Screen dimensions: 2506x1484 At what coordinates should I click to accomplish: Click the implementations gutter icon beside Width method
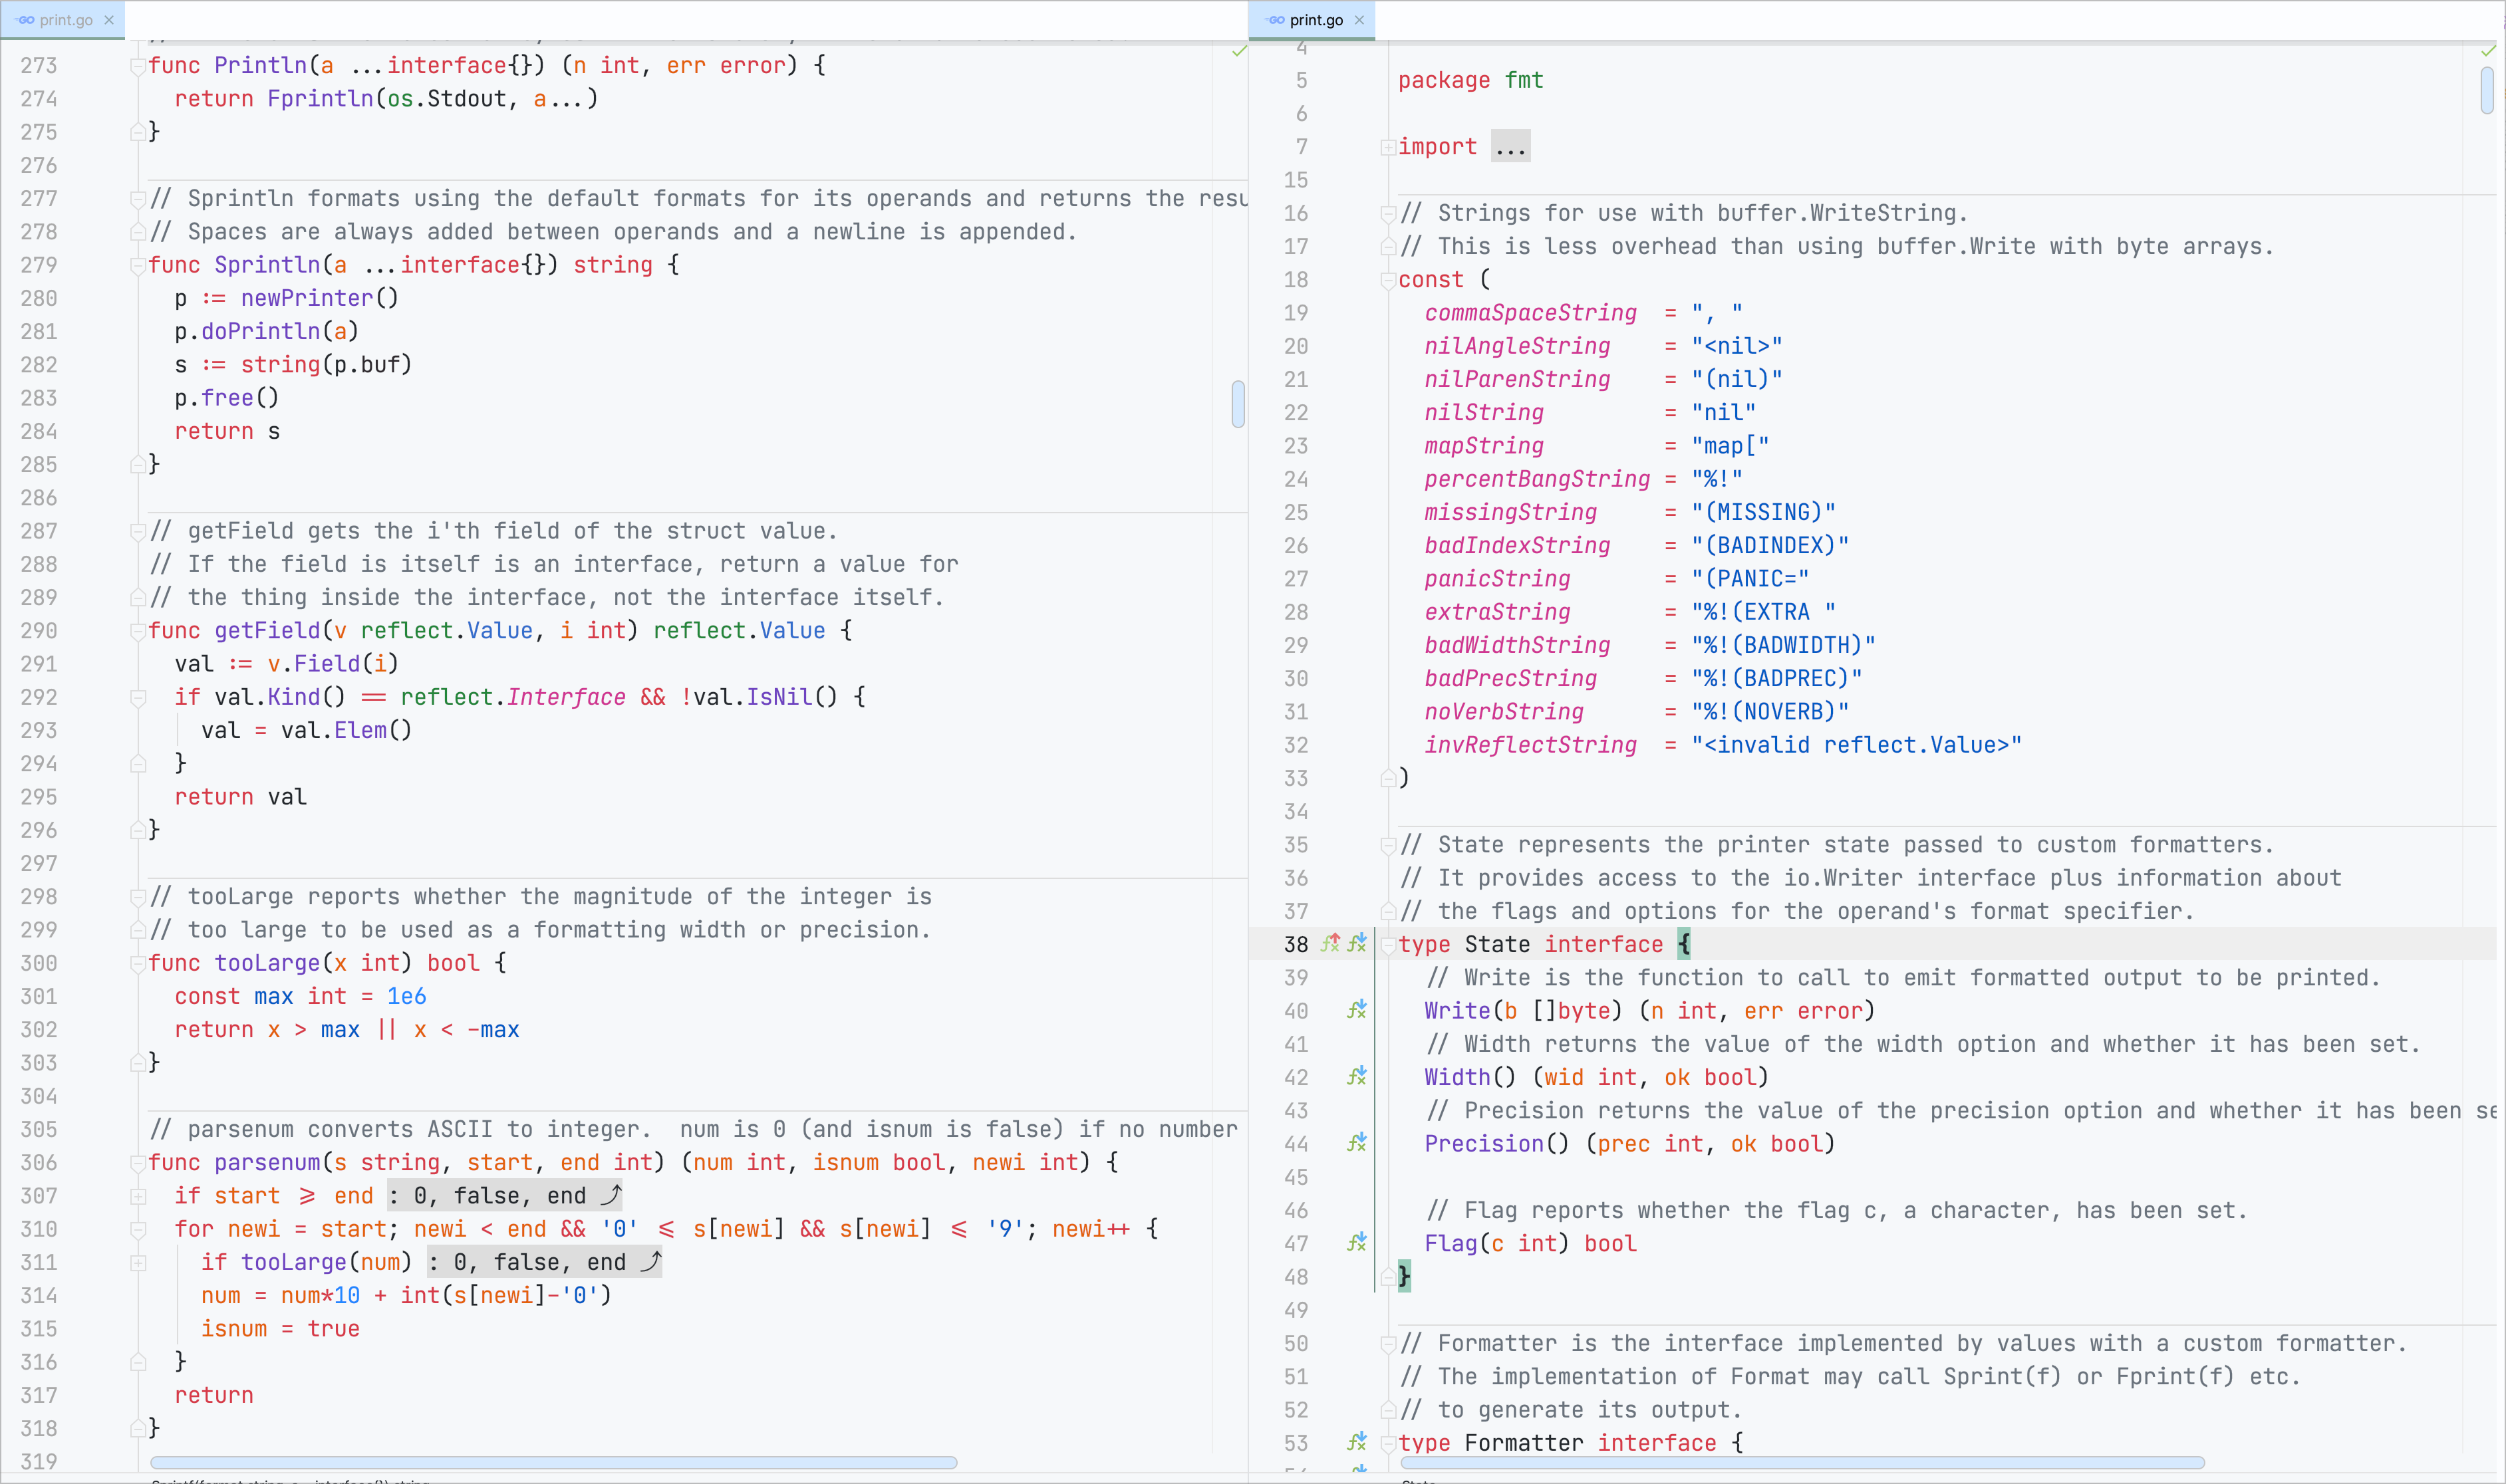click(1356, 1076)
